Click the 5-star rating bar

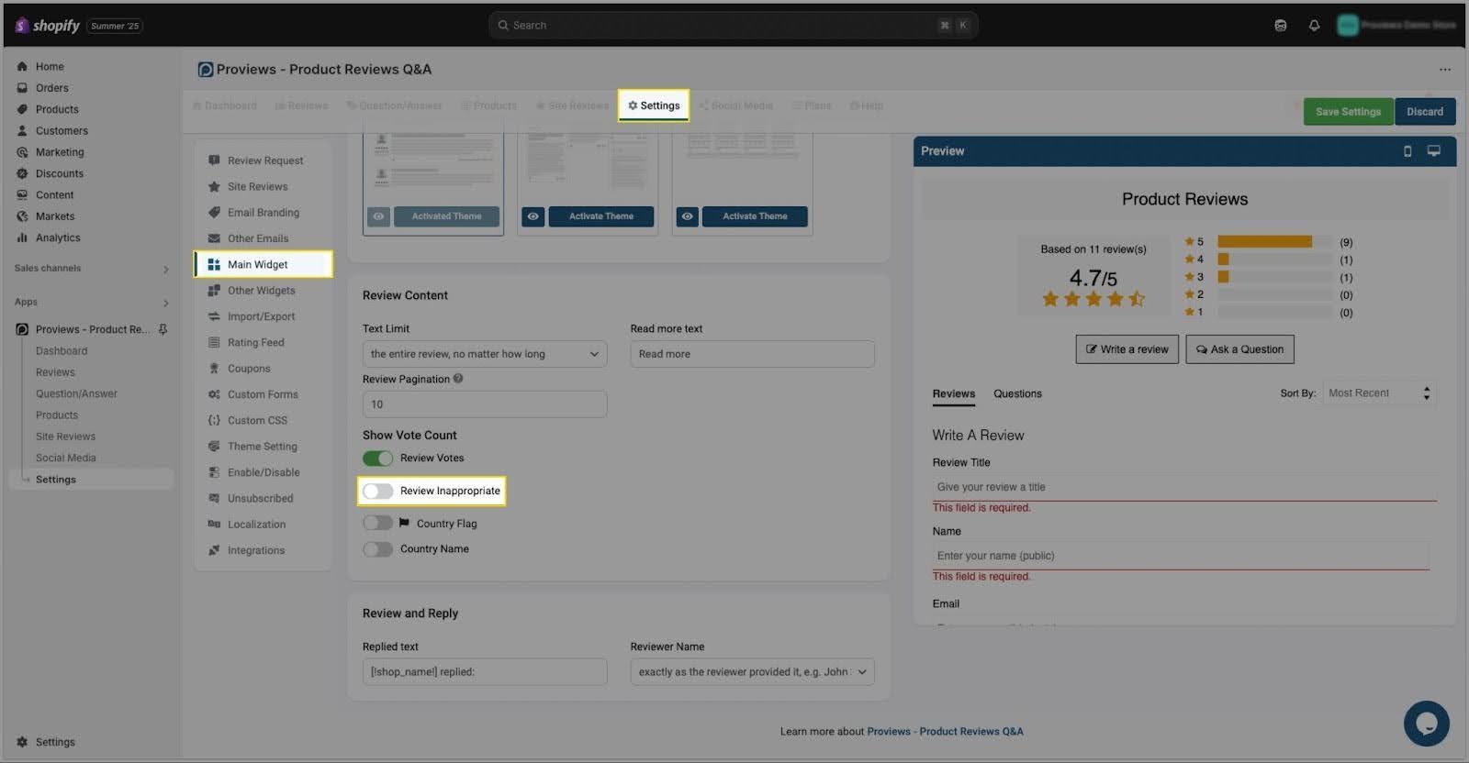click(x=1273, y=242)
